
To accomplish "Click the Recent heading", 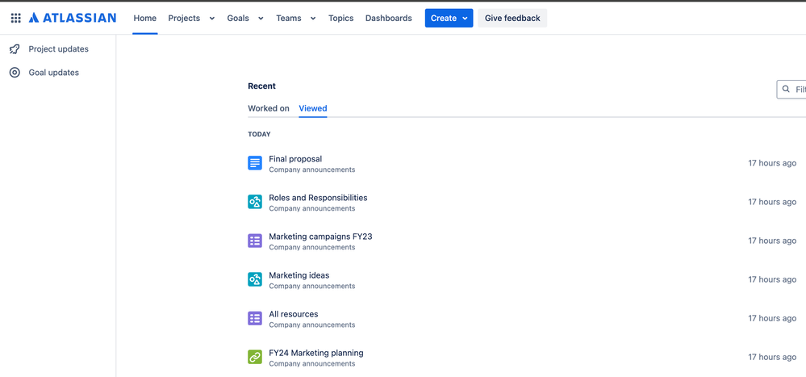I will point(261,86).
